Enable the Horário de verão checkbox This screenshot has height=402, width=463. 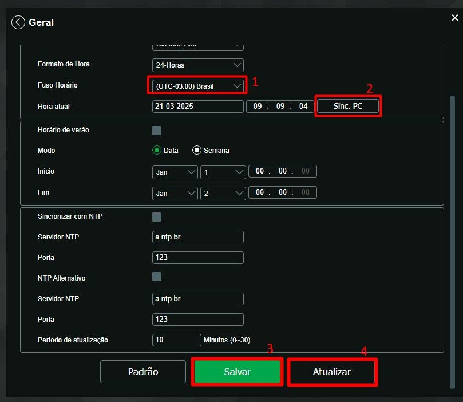pos(157,130)
